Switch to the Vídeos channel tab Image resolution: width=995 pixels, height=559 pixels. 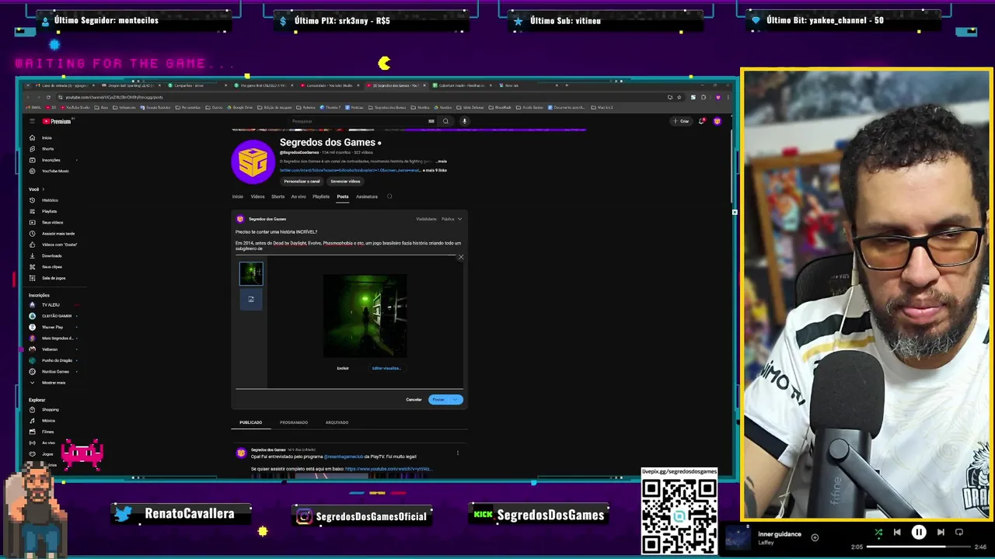257,196
